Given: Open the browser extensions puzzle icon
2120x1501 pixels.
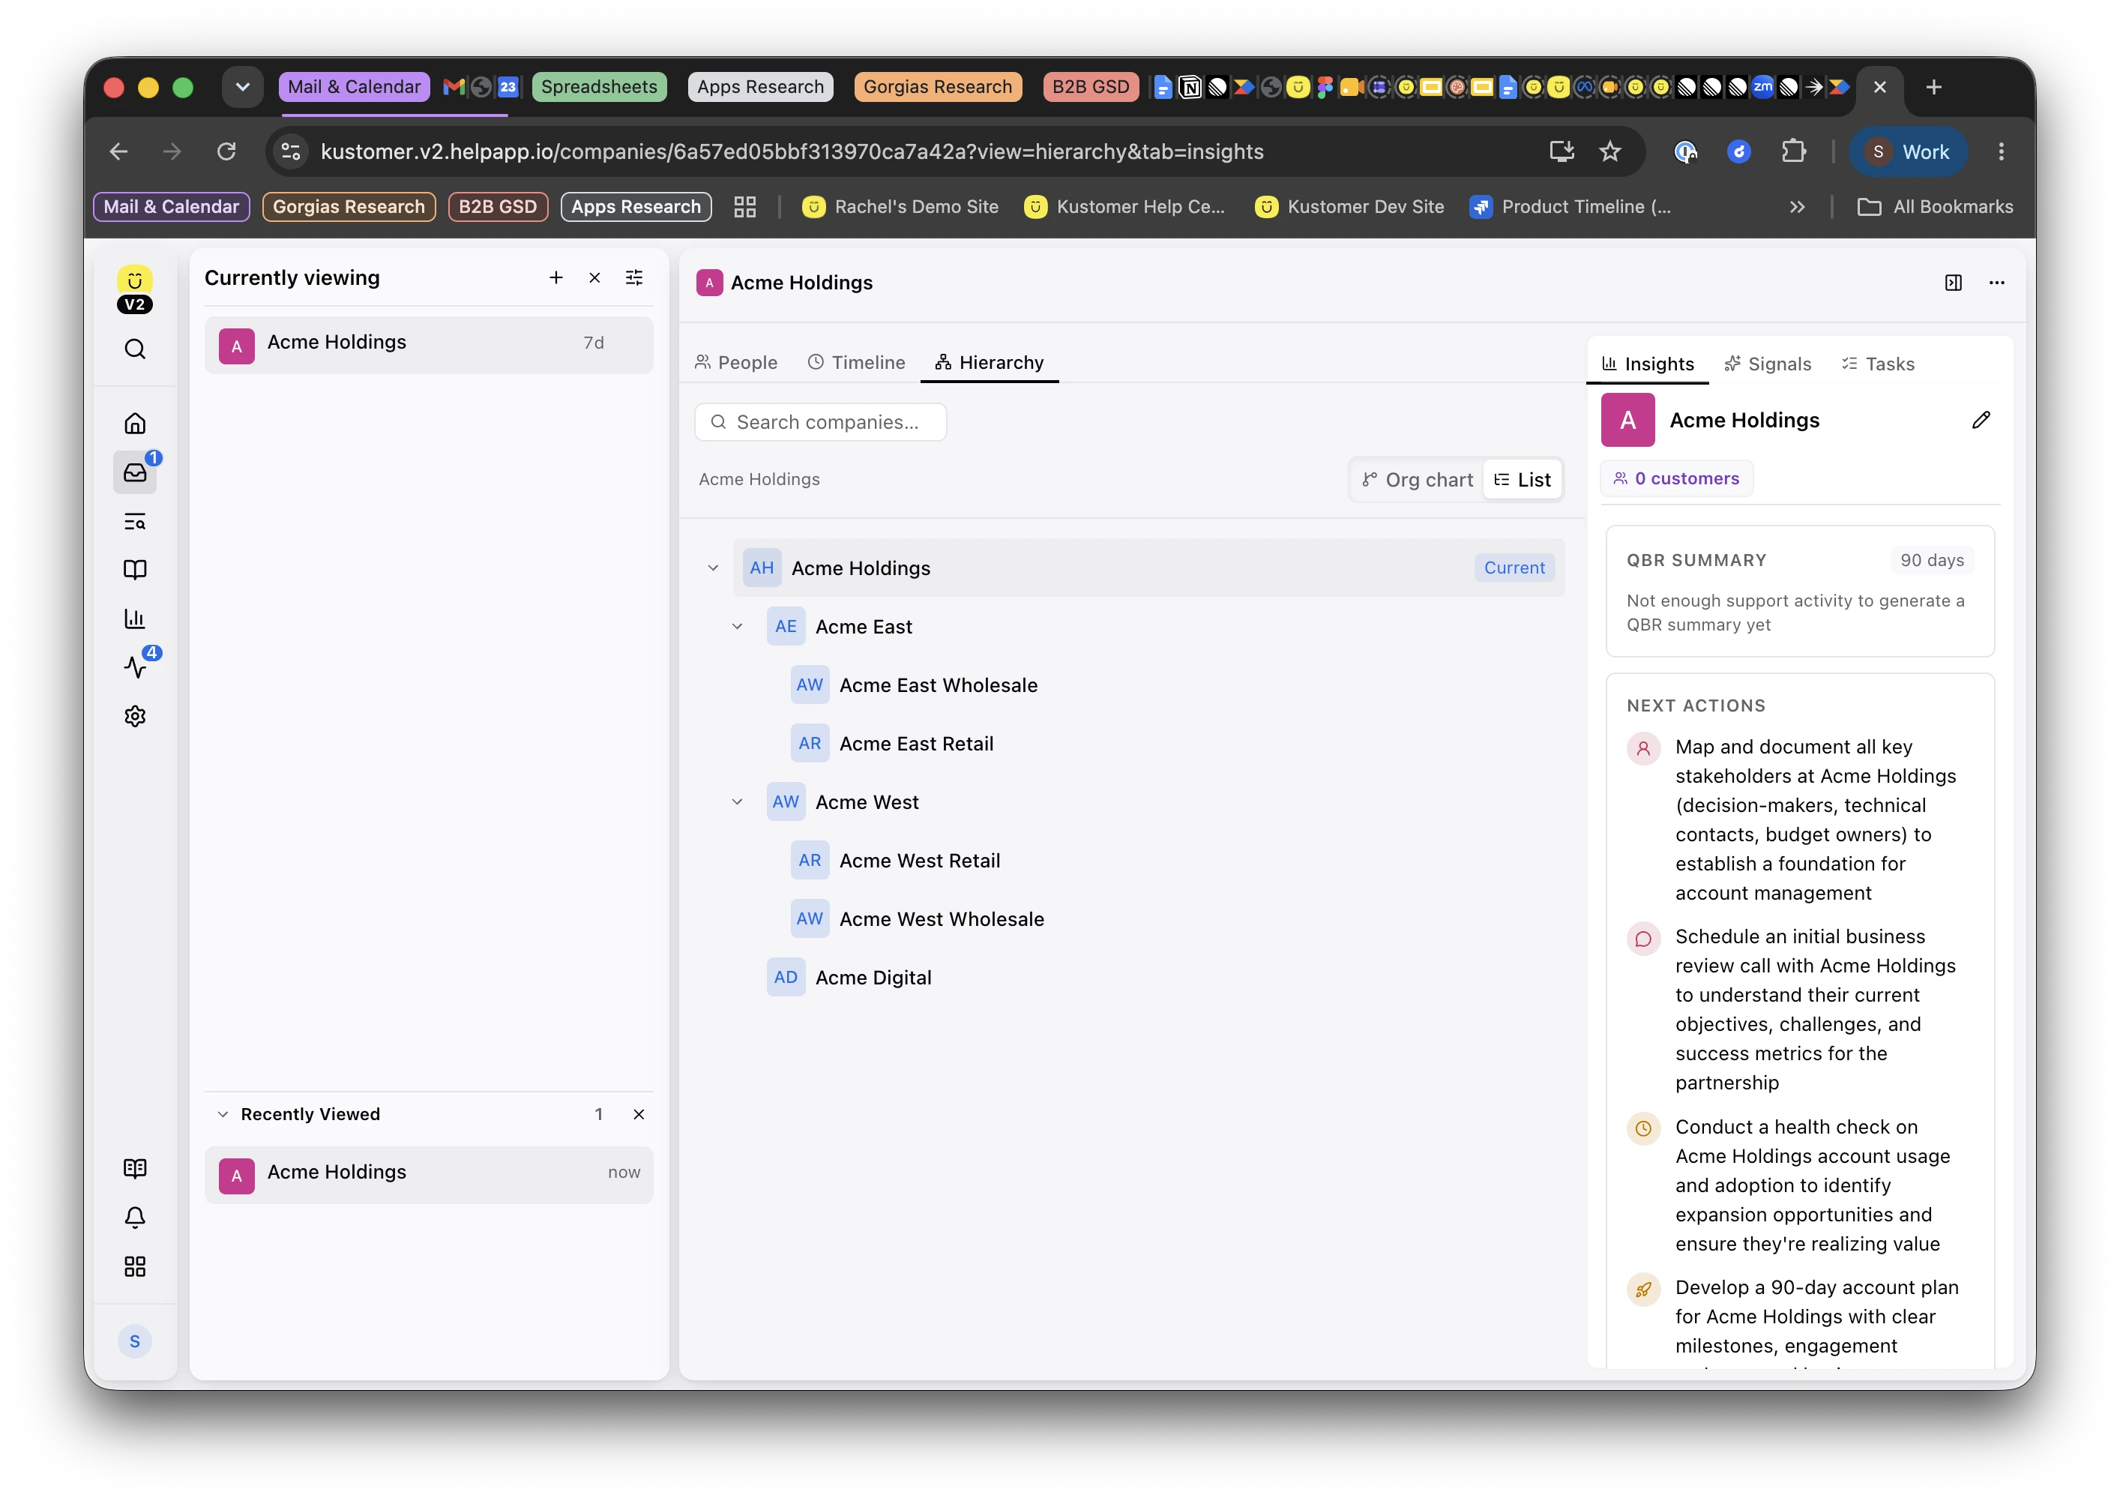Looking at the screenshot, I should pos(1794,151).
